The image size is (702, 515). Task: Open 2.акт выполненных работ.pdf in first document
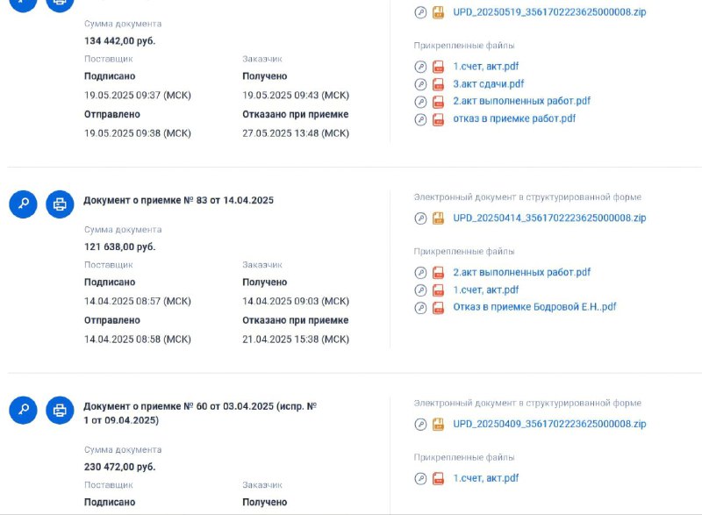click(521, 101)
